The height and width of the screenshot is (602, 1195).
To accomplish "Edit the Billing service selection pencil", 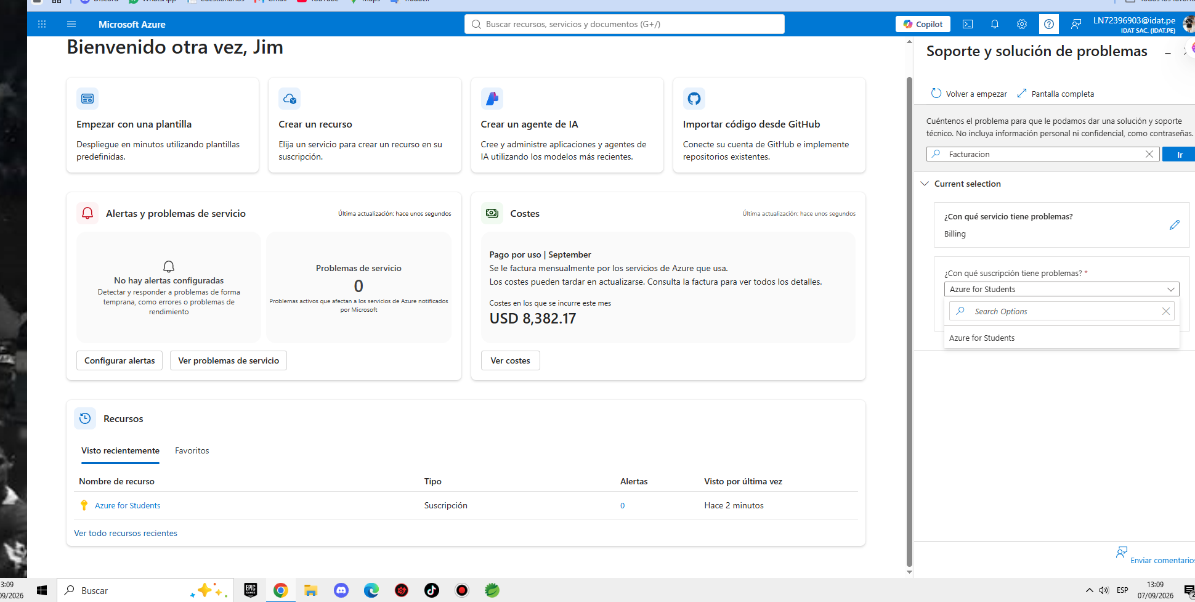I will click(x=1175, y=225).
